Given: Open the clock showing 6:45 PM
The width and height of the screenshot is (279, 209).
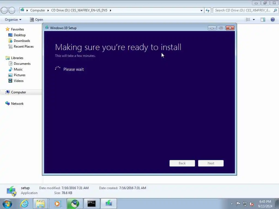Looking at the screenshot, I should click(x=265, y=204).
